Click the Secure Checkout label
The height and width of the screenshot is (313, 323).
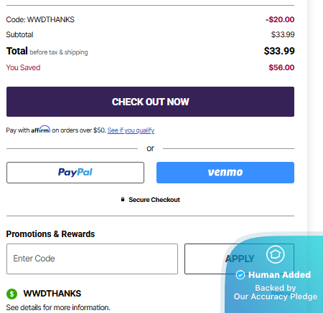(x=154, y=200)
